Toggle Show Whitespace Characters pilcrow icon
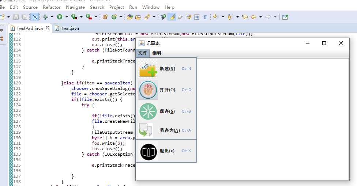Image resolution: width=357 pixels, height=186 pixels. (205, 17)
